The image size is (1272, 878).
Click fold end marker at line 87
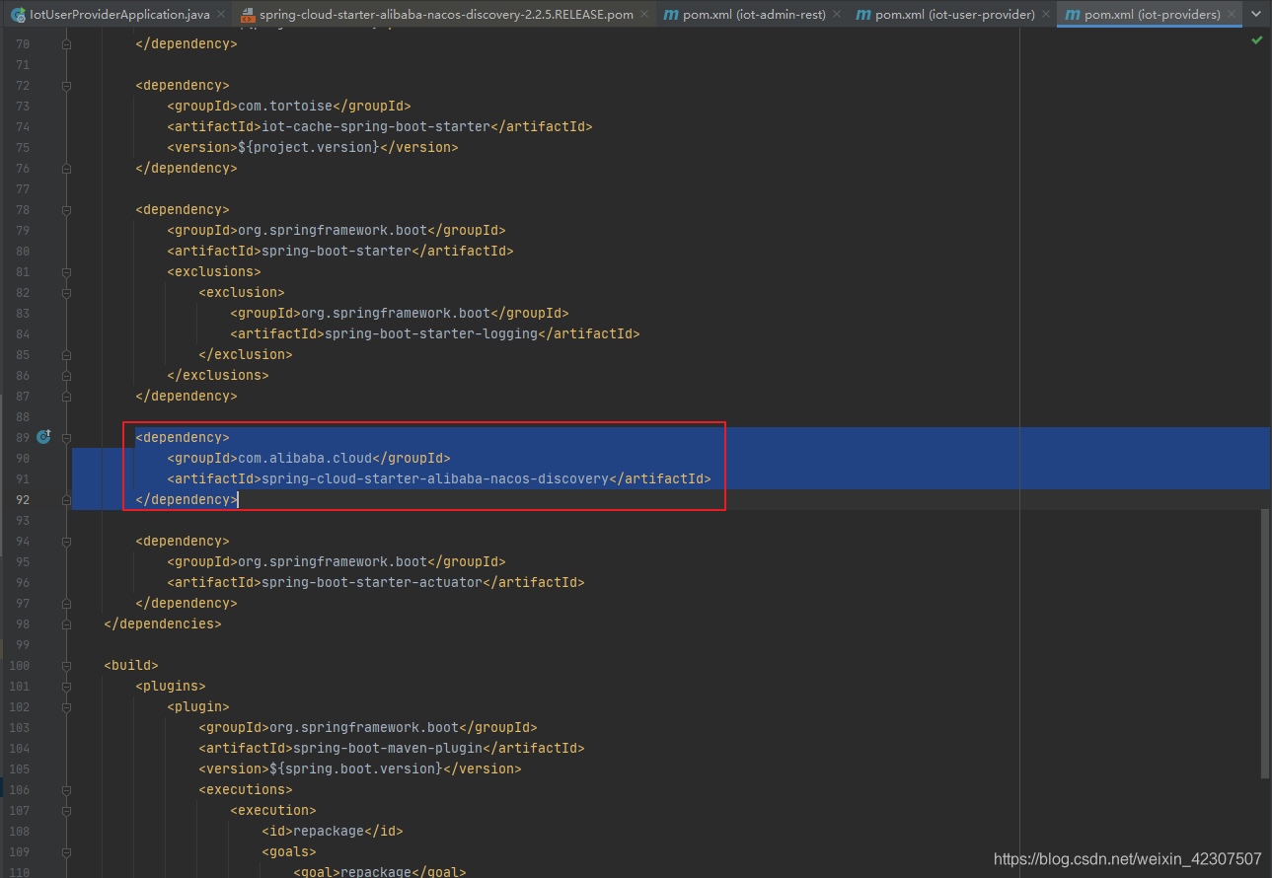[x=66, y=397]
